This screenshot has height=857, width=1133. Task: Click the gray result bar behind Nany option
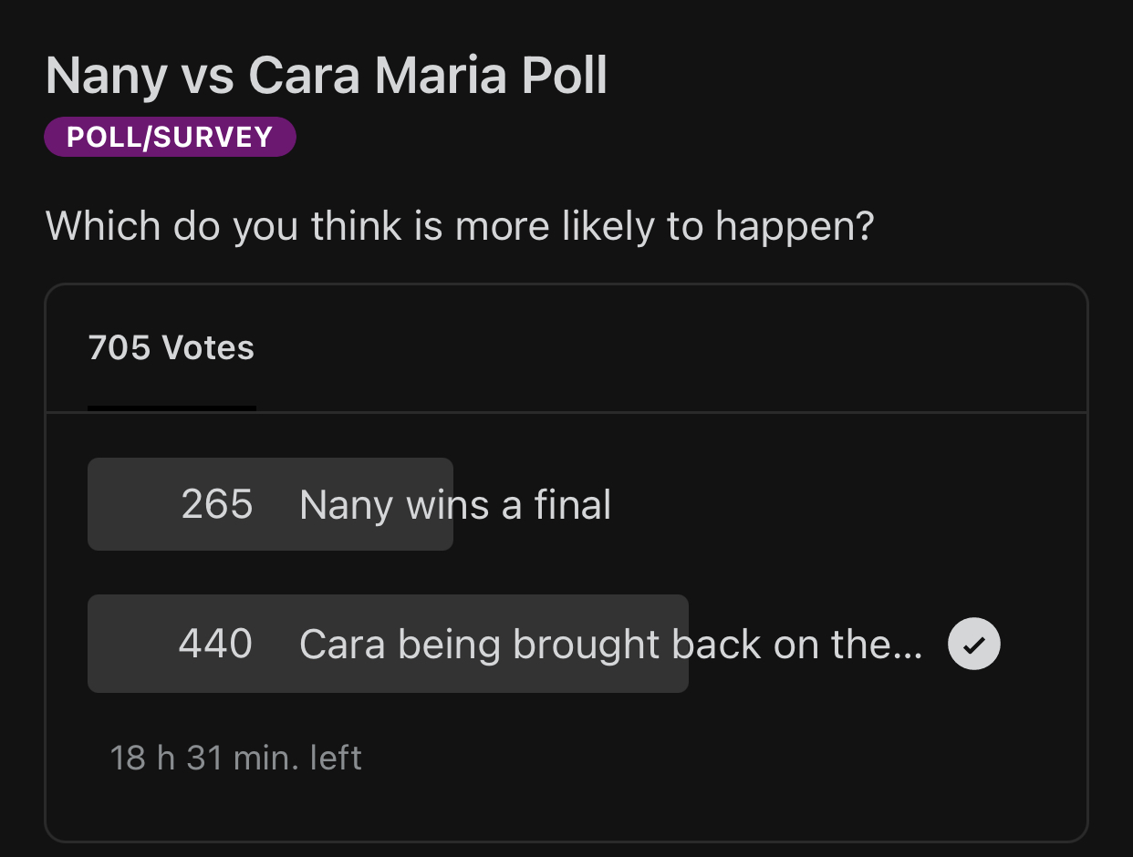[270, 504]
